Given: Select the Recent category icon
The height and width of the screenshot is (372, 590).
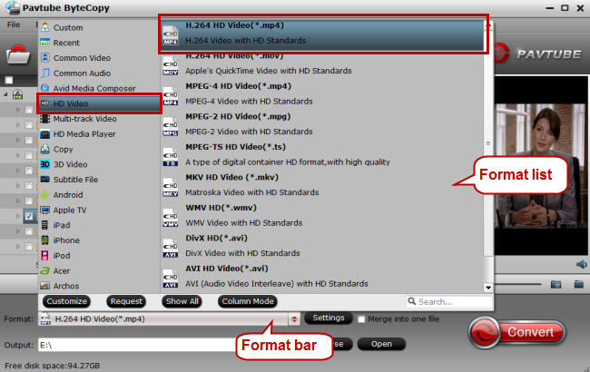Looking at the screenshot, I should (x=45, y=43).
